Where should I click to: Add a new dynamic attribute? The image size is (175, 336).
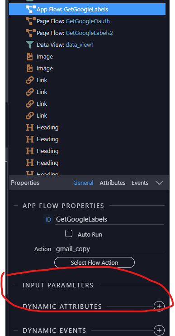(x=159, y=306)
